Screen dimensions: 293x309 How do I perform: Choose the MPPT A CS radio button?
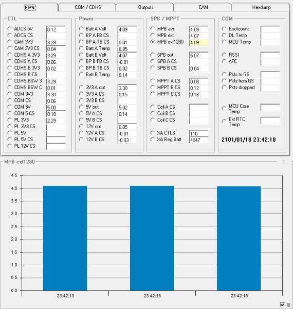coord(152,81)
